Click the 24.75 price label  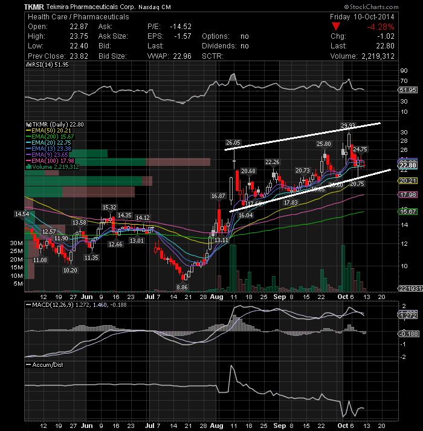point(360,150)
